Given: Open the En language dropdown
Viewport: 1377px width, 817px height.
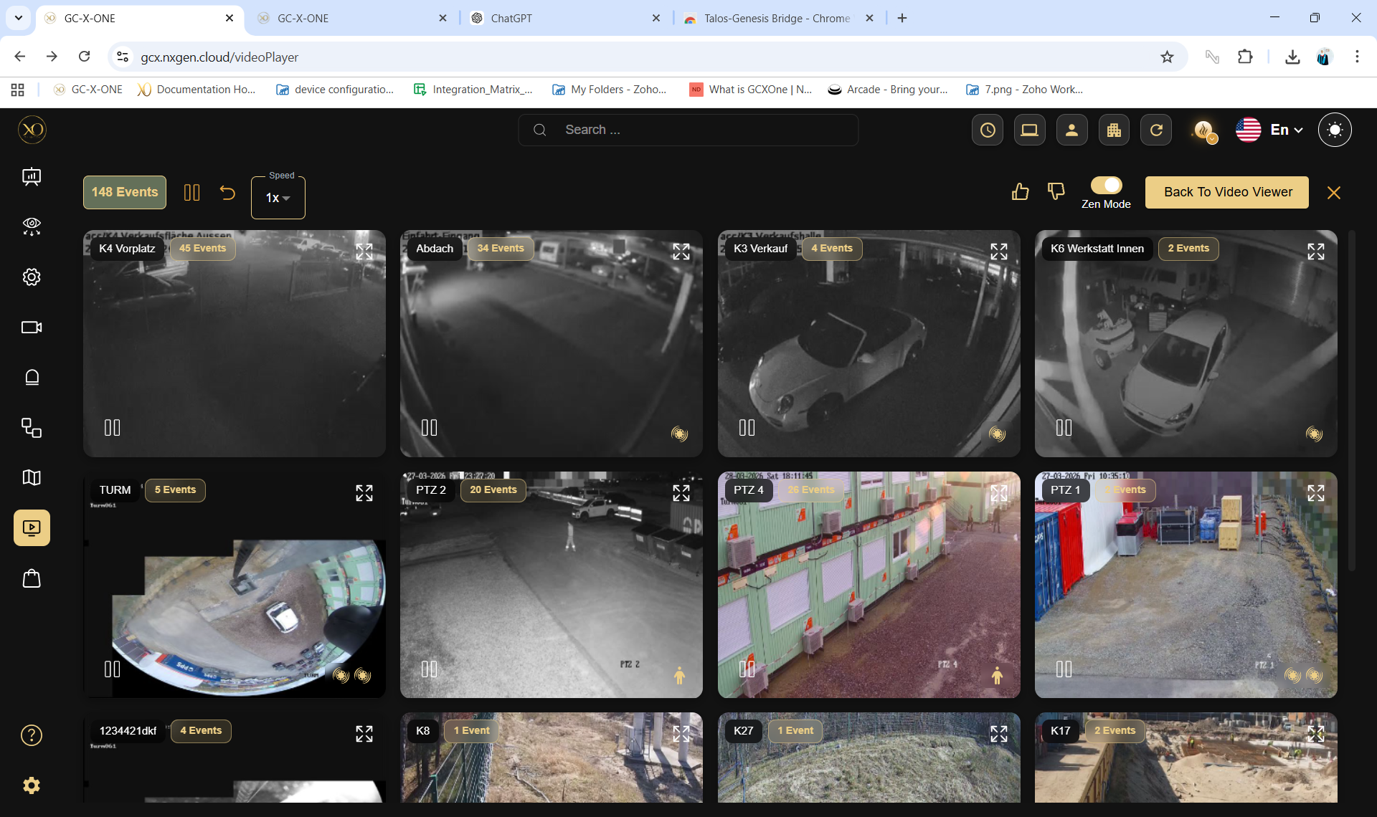Looking at the screenshot, I should (x=1287, y=130).
